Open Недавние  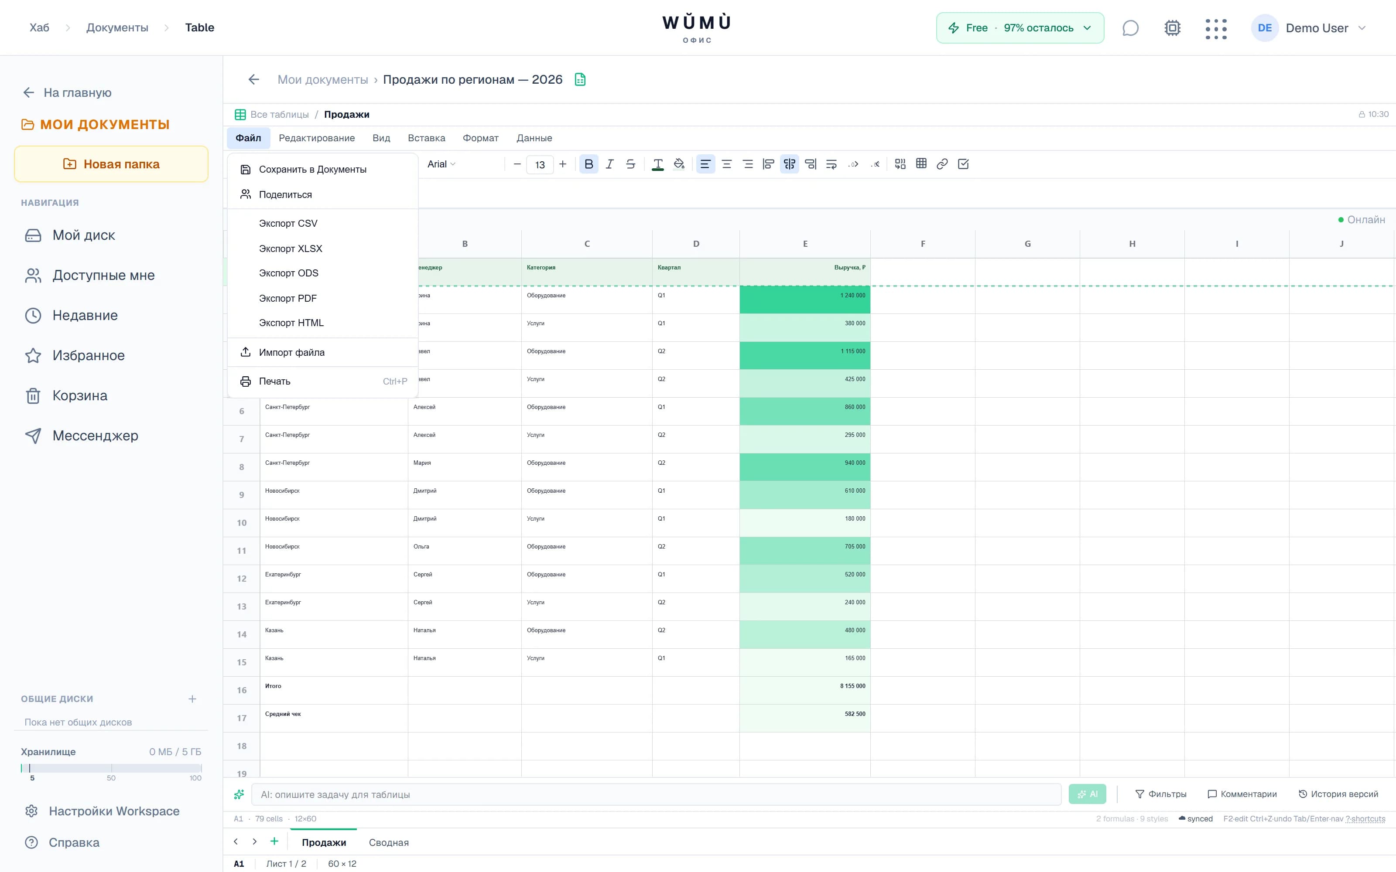pyautogui.click(x=111, y=316)
